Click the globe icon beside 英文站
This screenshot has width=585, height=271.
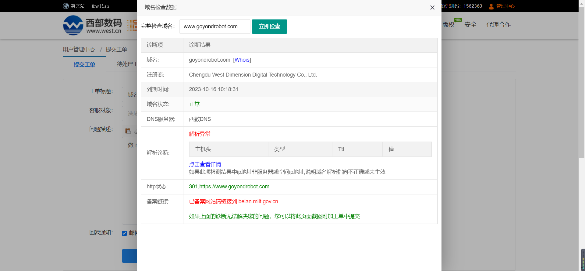66,6
